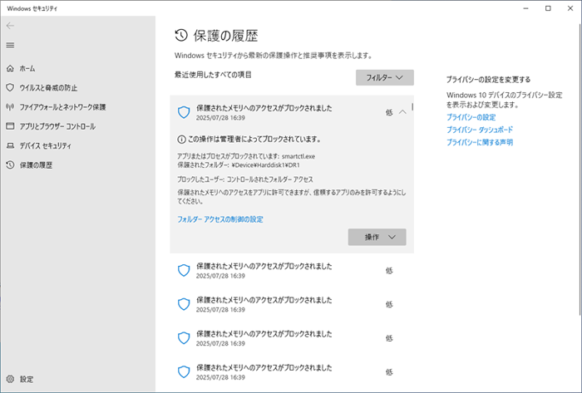Open プライバシーに関する声明 link
Image resolution: width=582 pixels, height=393 pixels.
click(480, 142)
